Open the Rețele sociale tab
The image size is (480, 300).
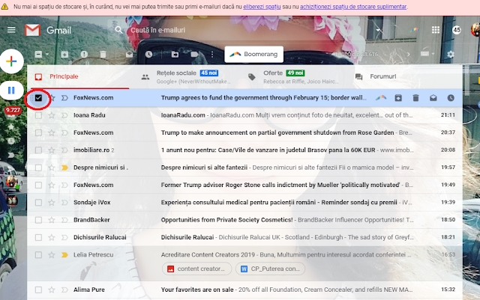pos(187,76)
